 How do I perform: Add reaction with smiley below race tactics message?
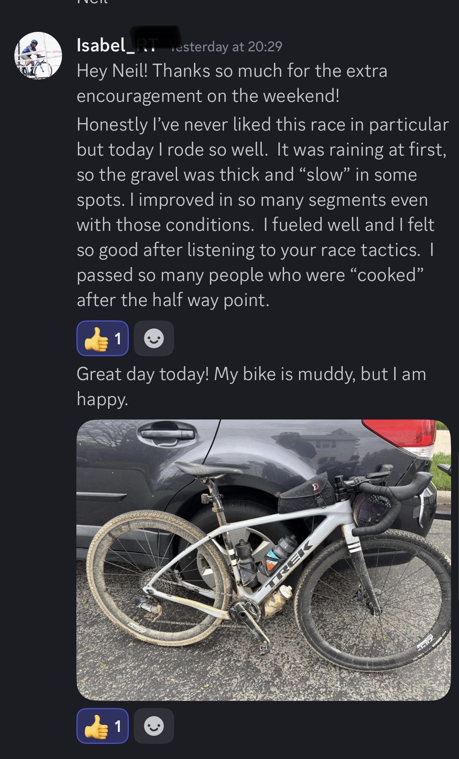click(x=154, y=338)
